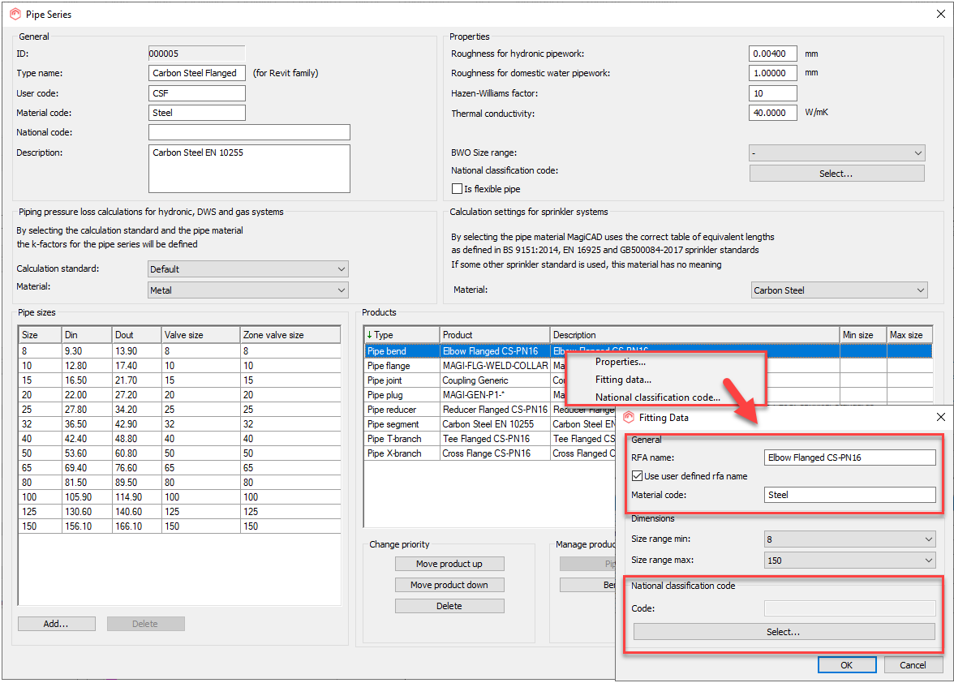Click the Pipe Series General Material code field
The image size is (954, 683).
click(197, 113)
